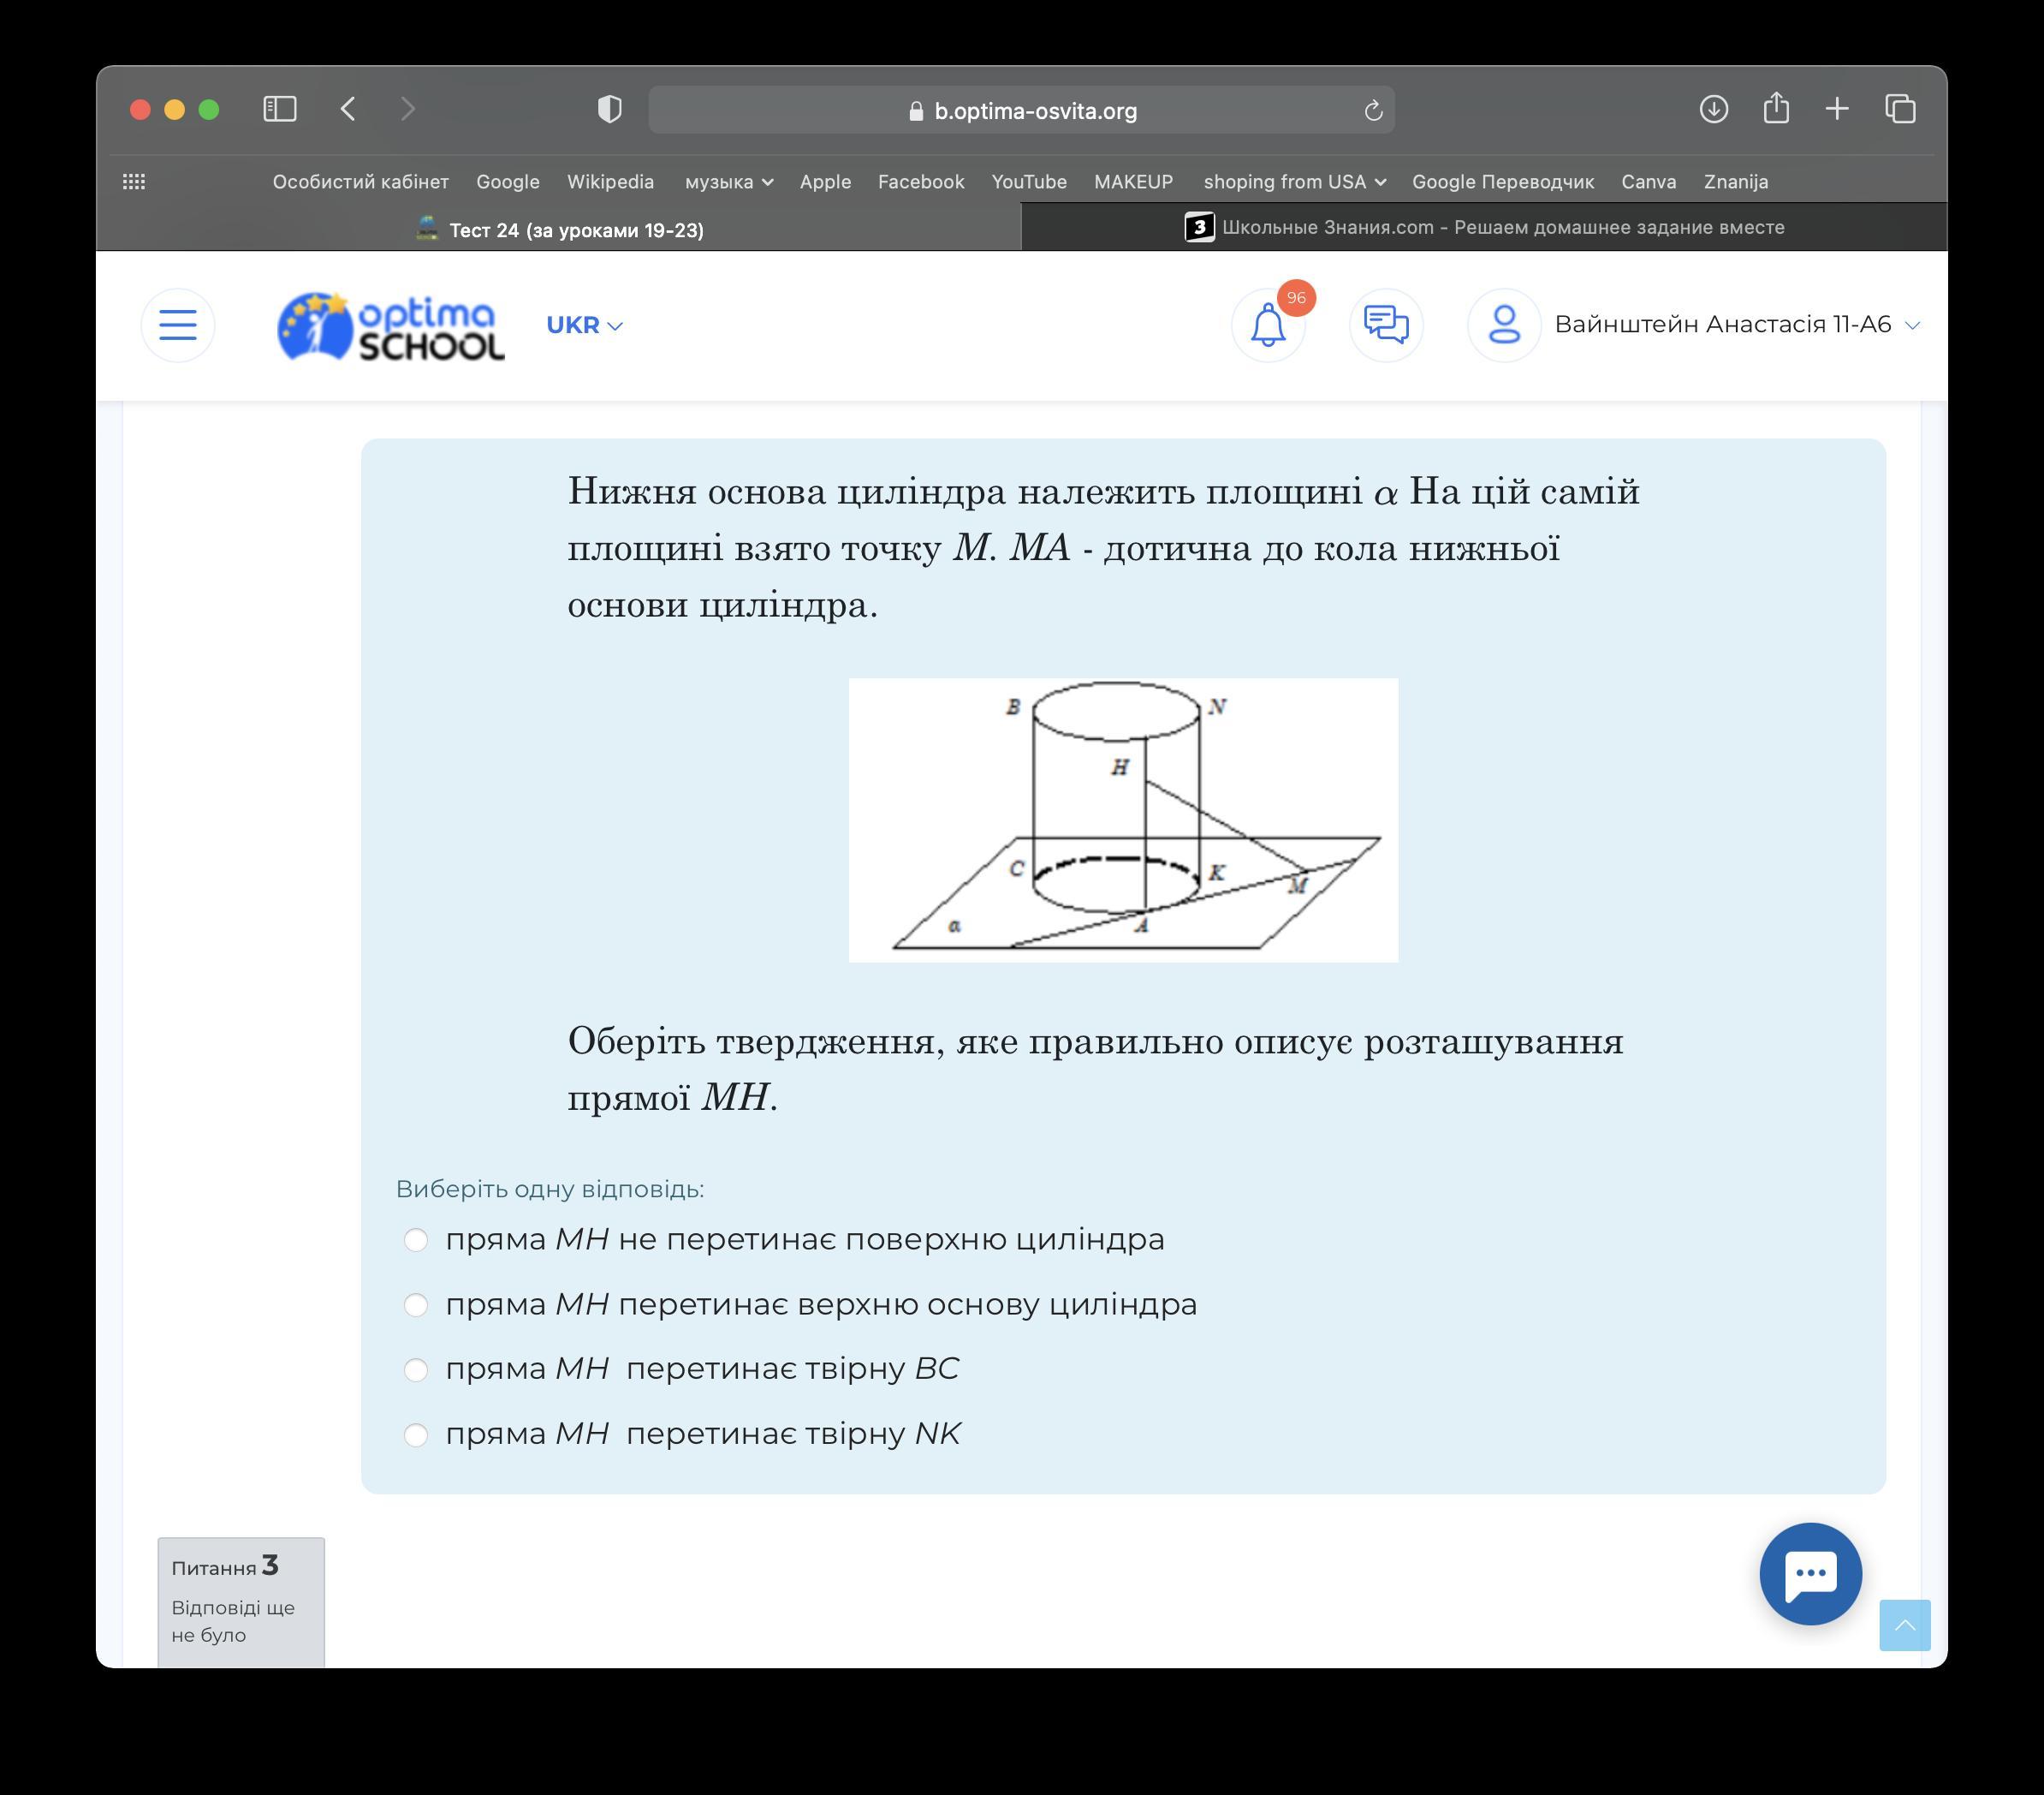Viewport: 2044px width, 1795px height.
Task: Open the hamburger menu button
Action: click(x=178, y=325)
